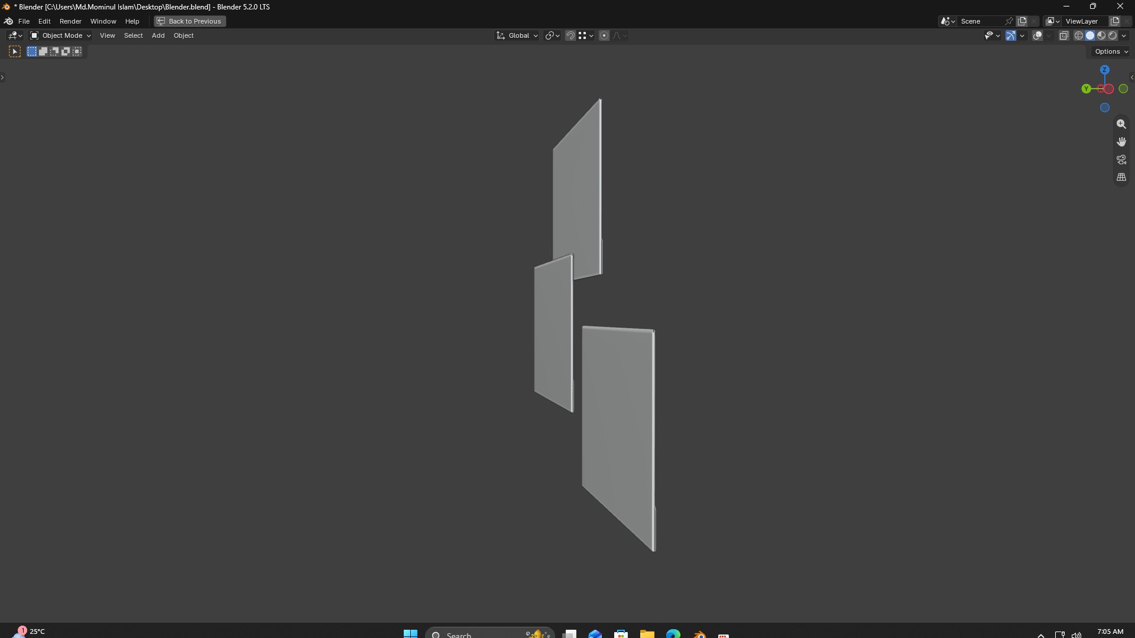This screenshot has height=638, width=1135.
Task: Toggle X-ray mode
Action: 1063,36
